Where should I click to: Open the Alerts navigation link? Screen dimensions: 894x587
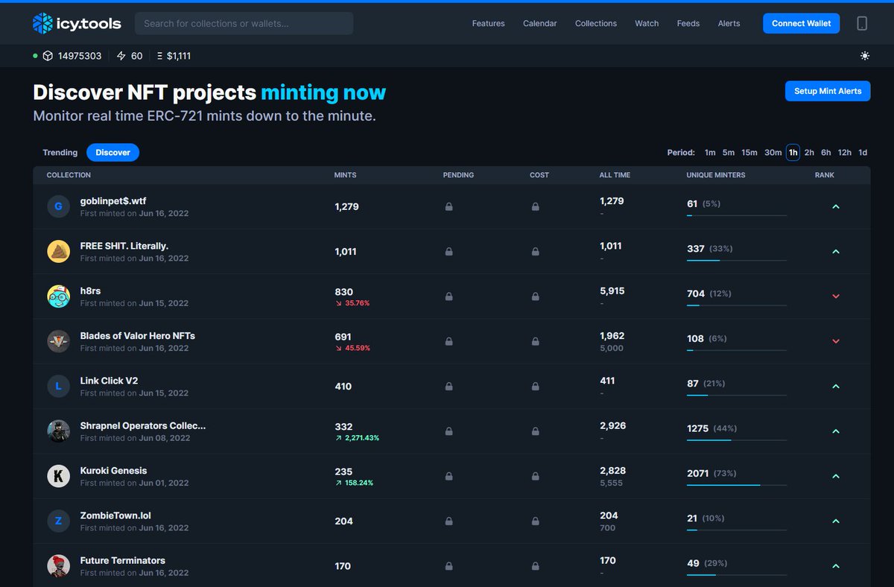tap(729, 24)
